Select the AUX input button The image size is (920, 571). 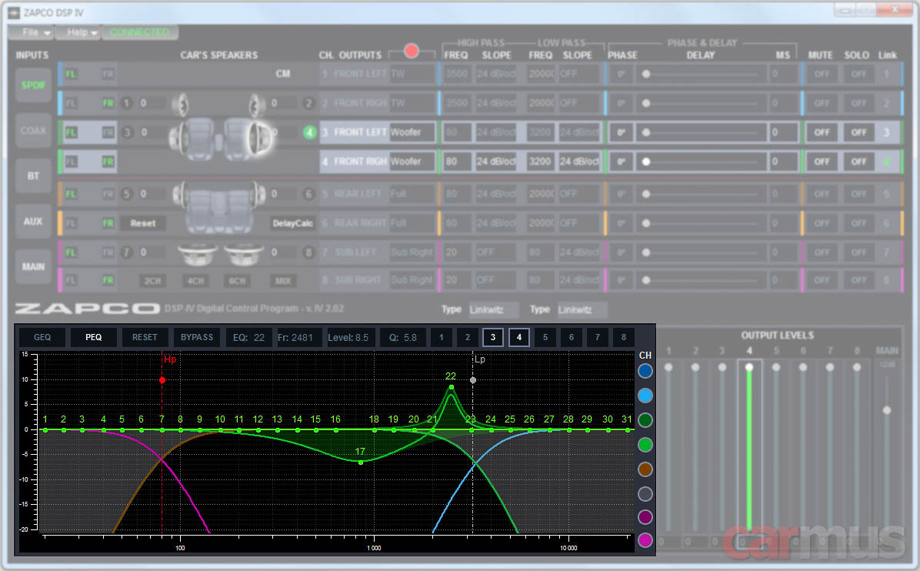(33, 221)
